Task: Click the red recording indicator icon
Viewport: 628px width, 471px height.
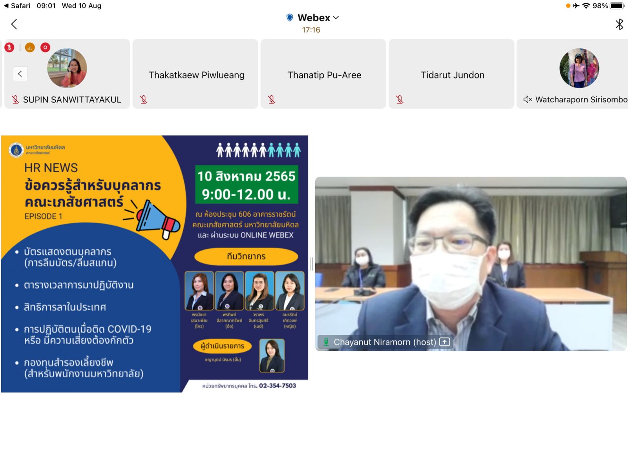Action: (x=46, y=47)
